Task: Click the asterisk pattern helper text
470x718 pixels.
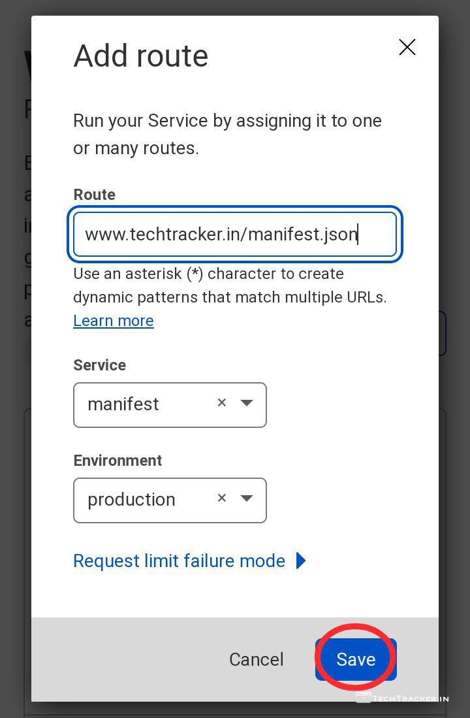Action: coord(230,286)
